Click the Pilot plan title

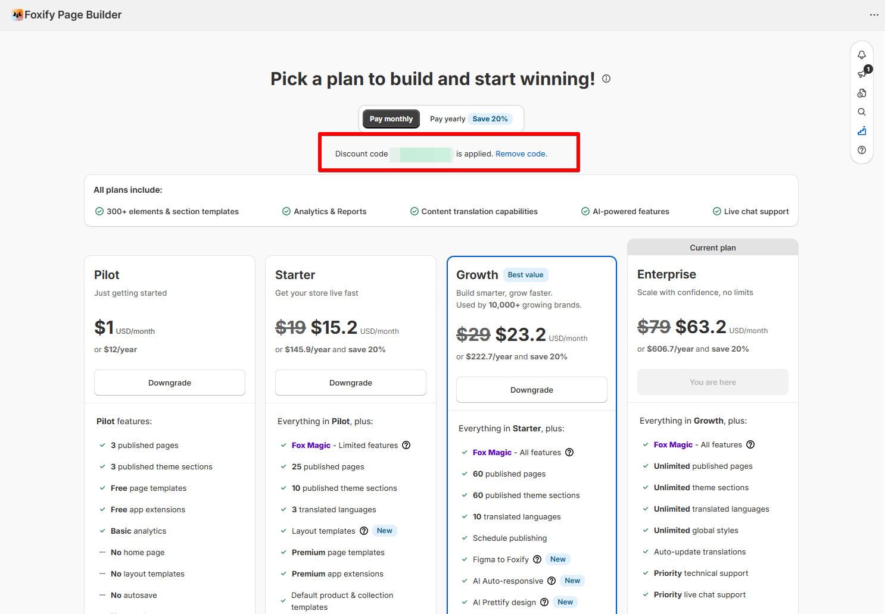pos(107,275)
